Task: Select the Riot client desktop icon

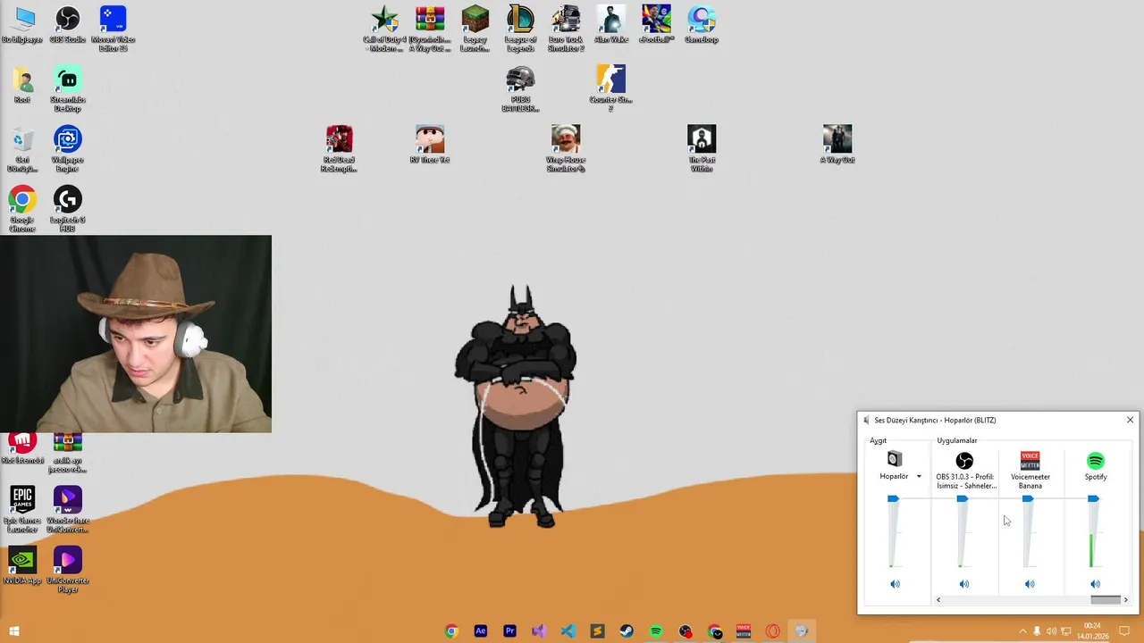Action: click(22, 448)
